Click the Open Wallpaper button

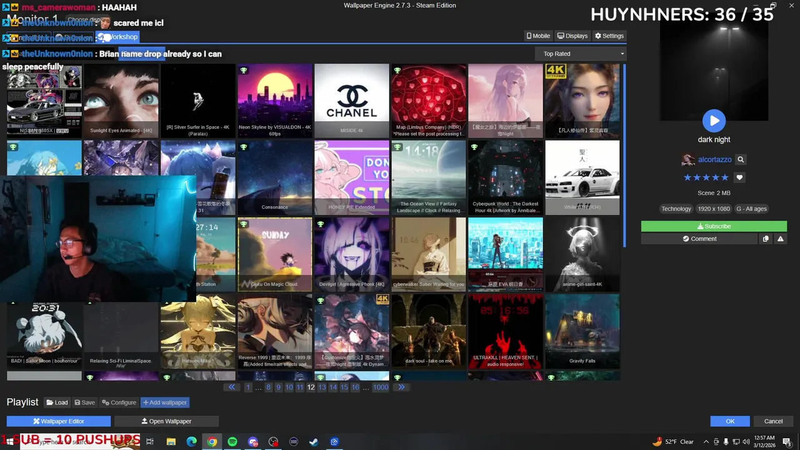coord(166,421)
